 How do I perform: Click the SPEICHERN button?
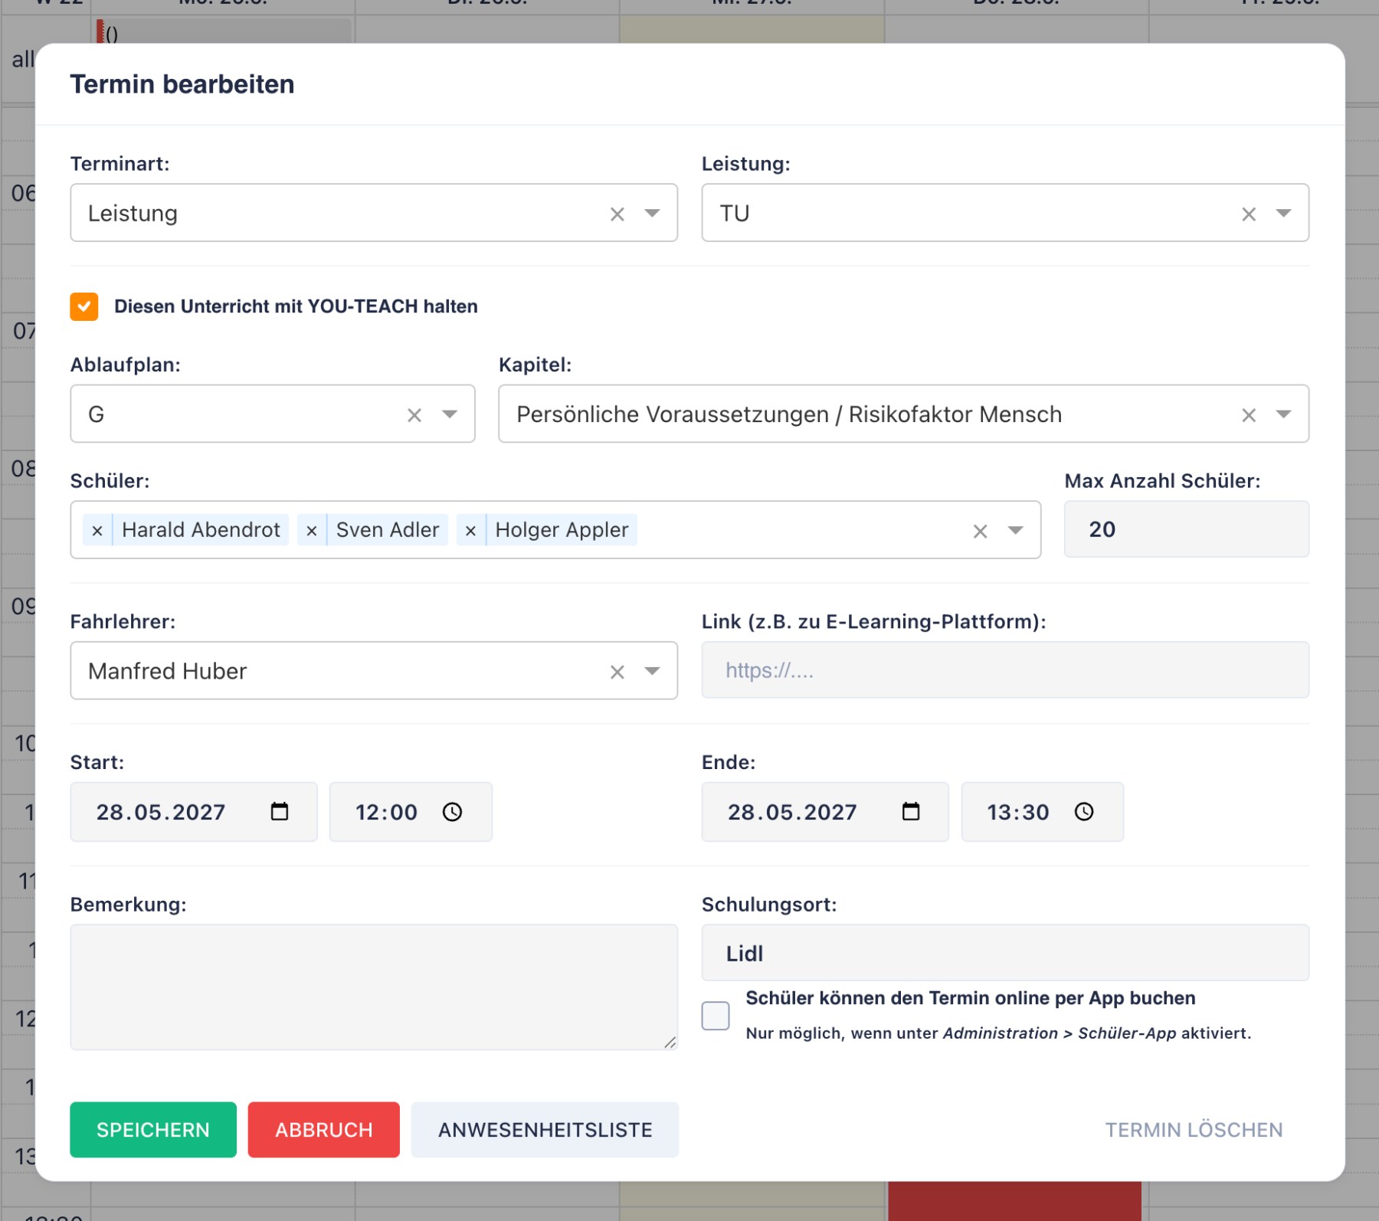[x=153, y=1130]
